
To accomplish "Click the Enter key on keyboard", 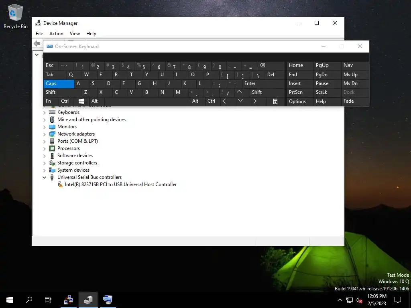I will click(263, 83).
